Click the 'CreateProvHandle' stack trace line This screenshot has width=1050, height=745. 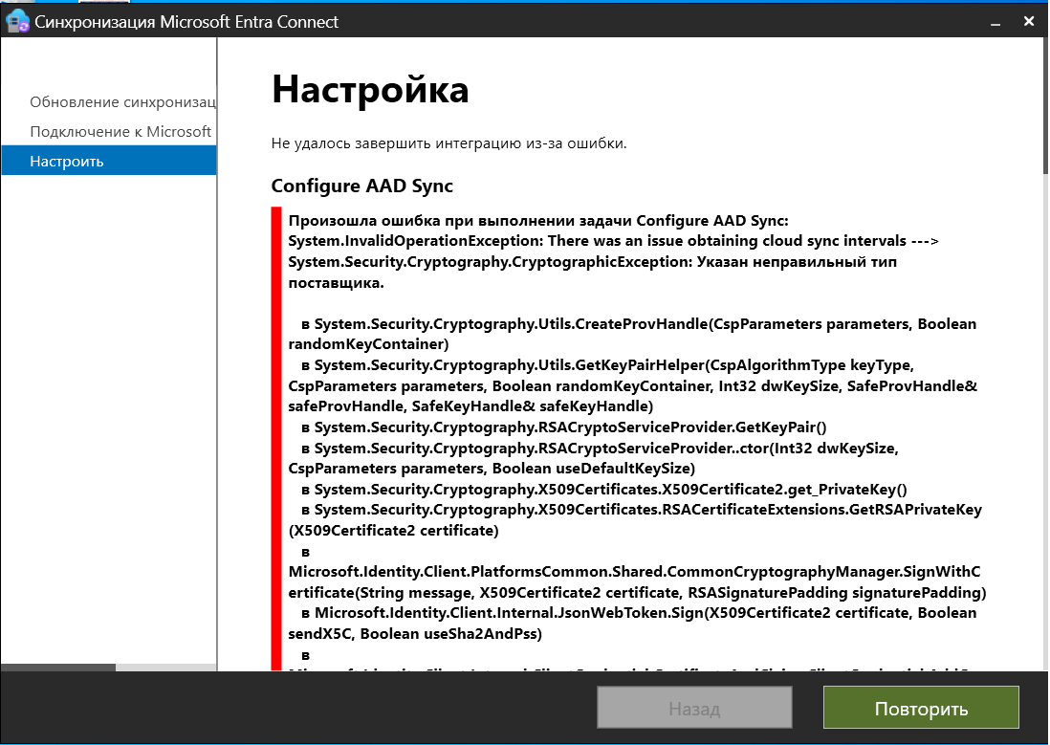point(639,323)
